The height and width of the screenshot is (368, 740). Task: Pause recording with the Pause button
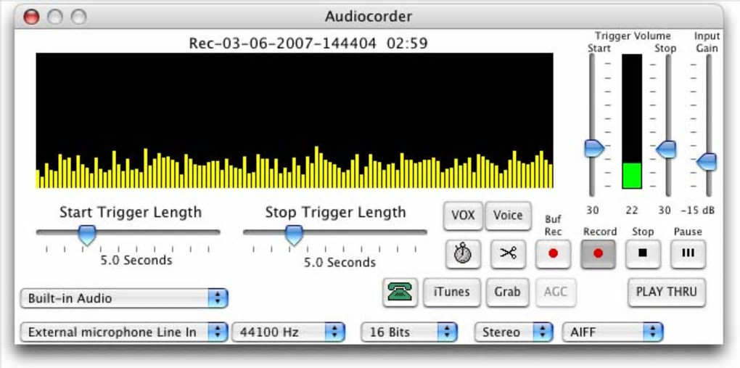click(688, 254)
